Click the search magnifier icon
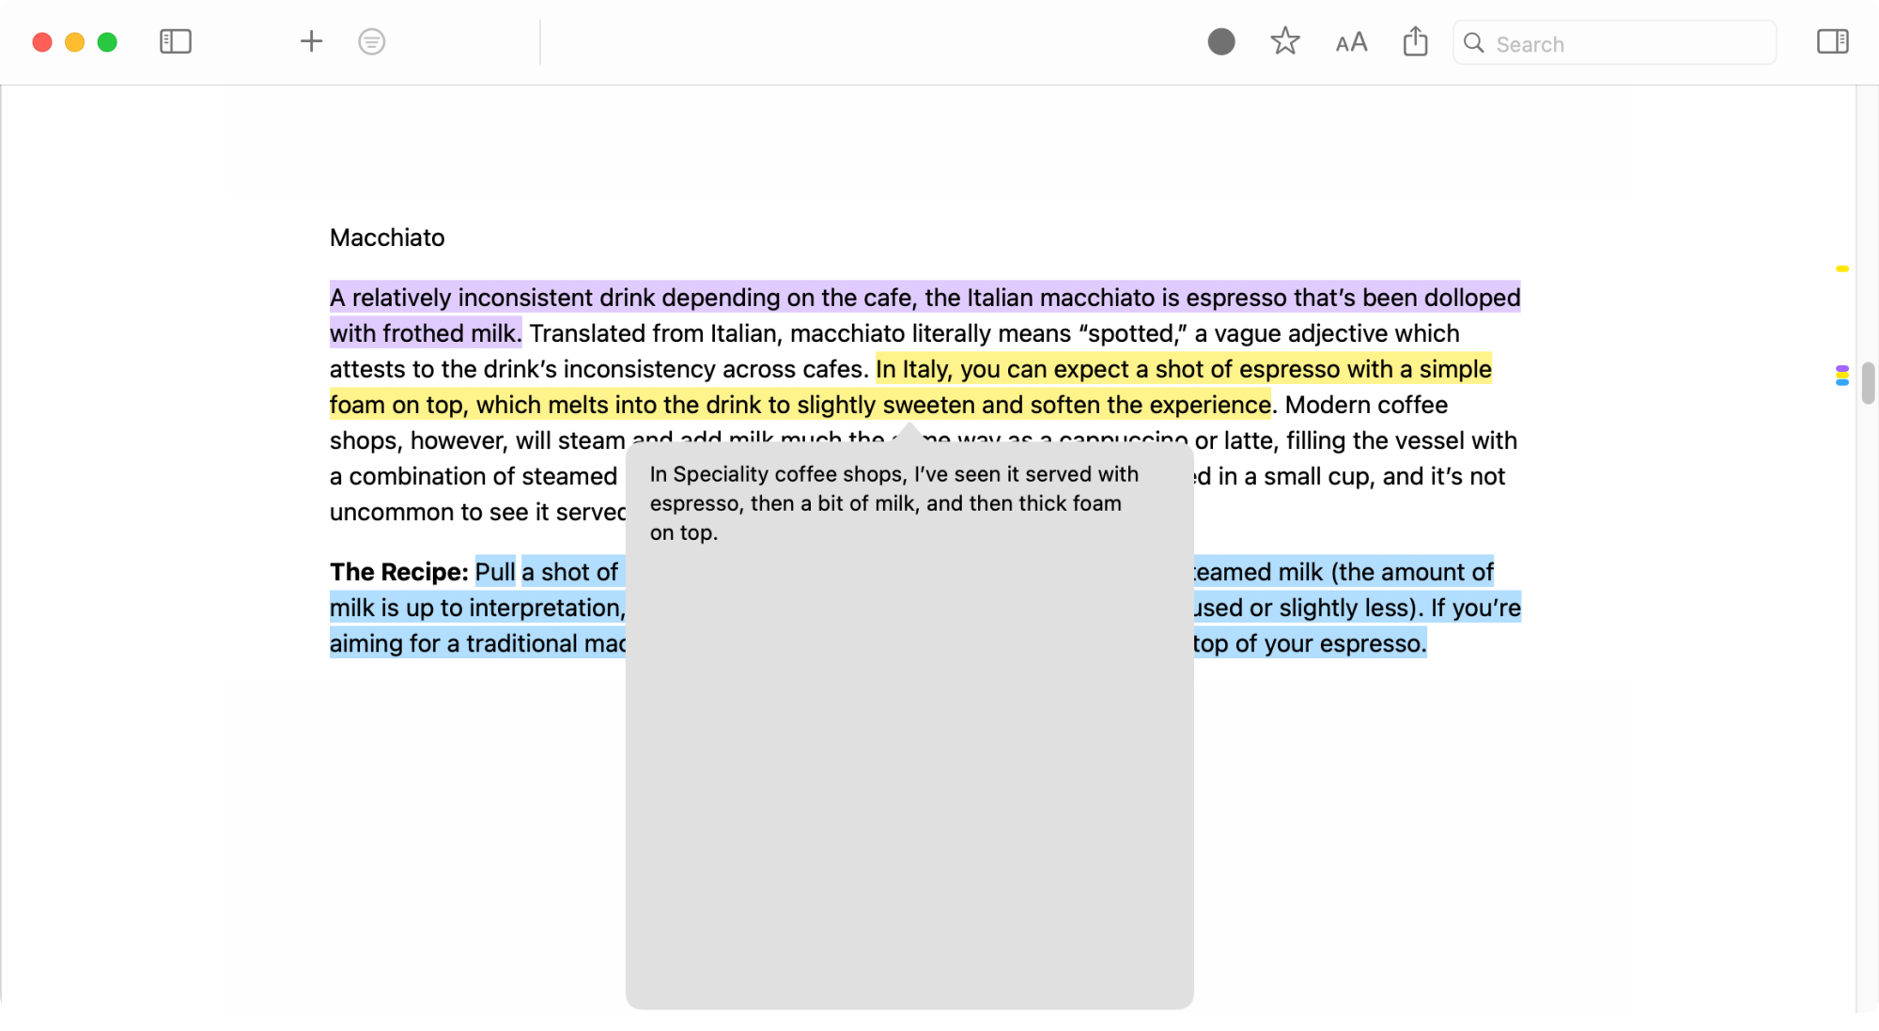 pyautogui.click(x=1475, y=43)
